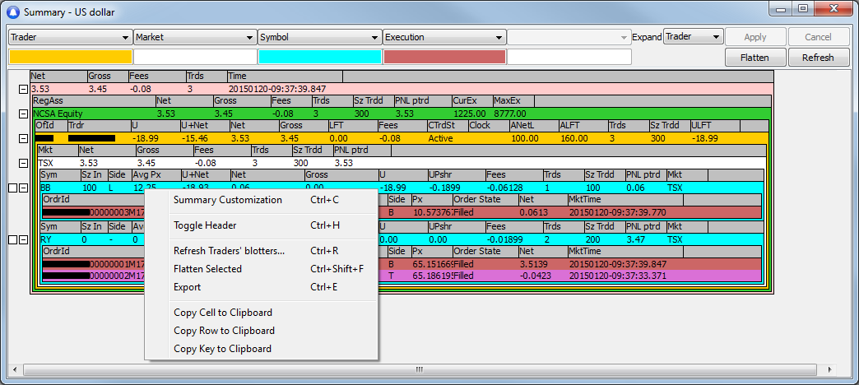The width and height of the screenshot is (859, 385).
Task: Tick the checkbox beside the BB symbol row
Action: point(12,188)
